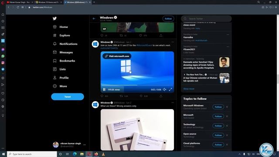The height and width of the screenshot is (157, 279).
Task: Open Lists in Twitter navigation
Action: click(59, 69)
